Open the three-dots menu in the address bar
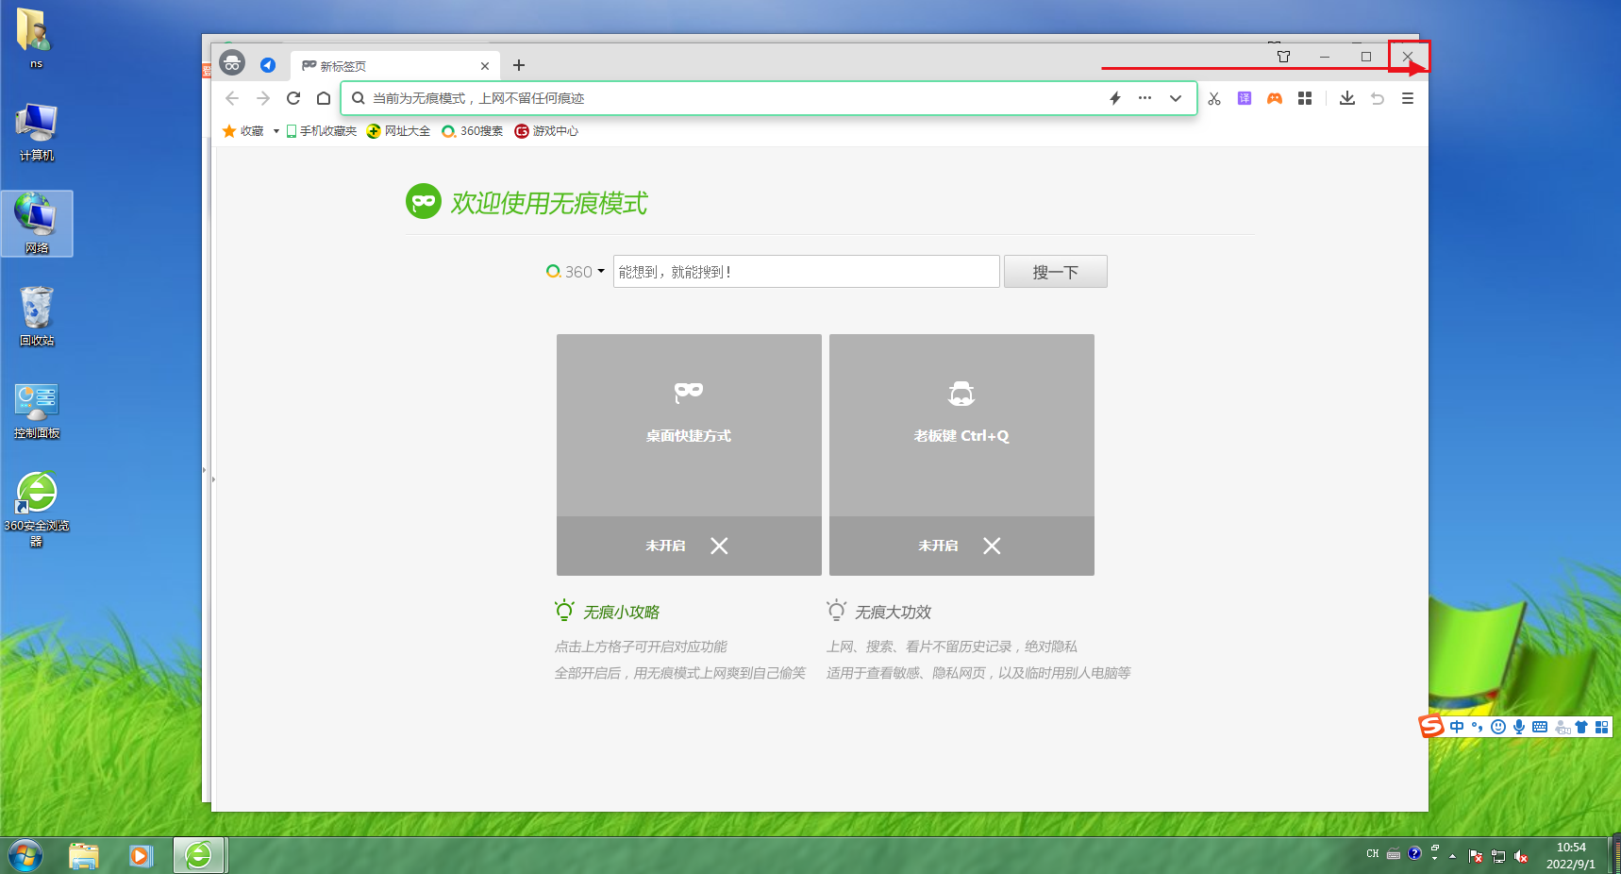 [x=1145, y=98]
